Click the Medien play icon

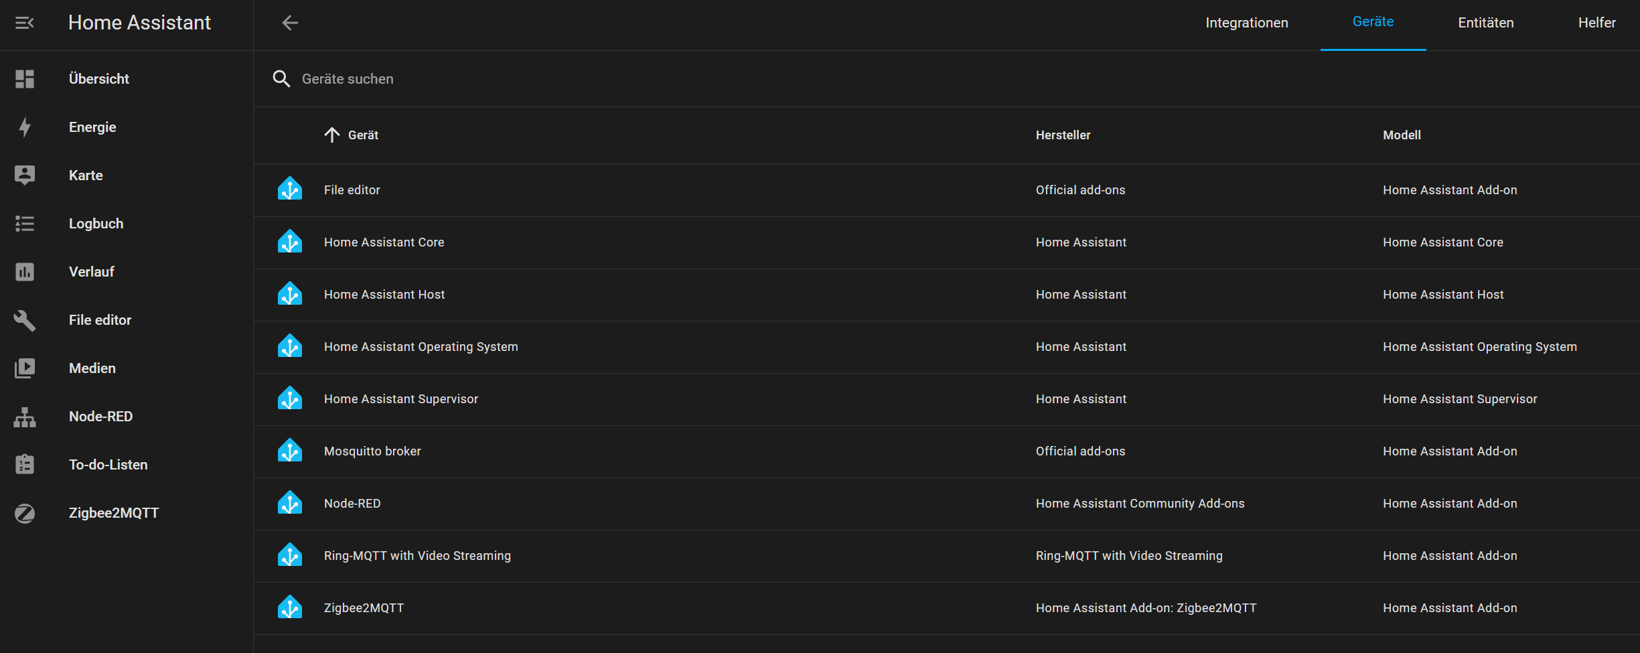pyautogui.click(x=25, y=368)
